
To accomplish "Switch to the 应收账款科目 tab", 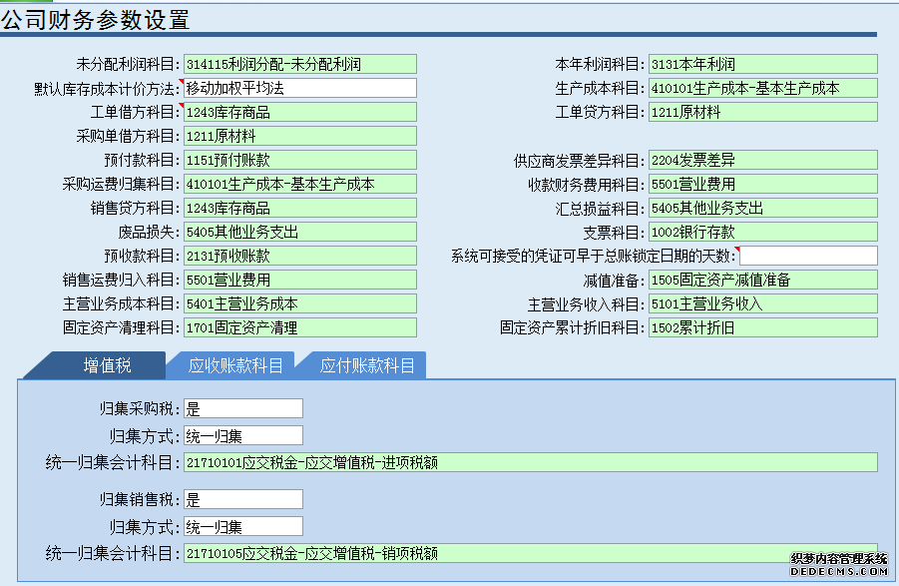I will (x=235, y=365).
